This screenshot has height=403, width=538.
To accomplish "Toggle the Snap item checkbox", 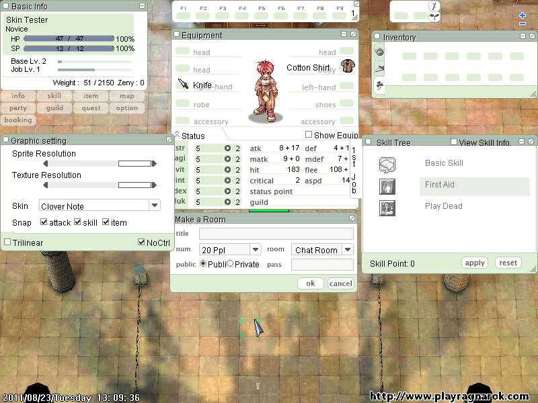I will pos(106,222).
